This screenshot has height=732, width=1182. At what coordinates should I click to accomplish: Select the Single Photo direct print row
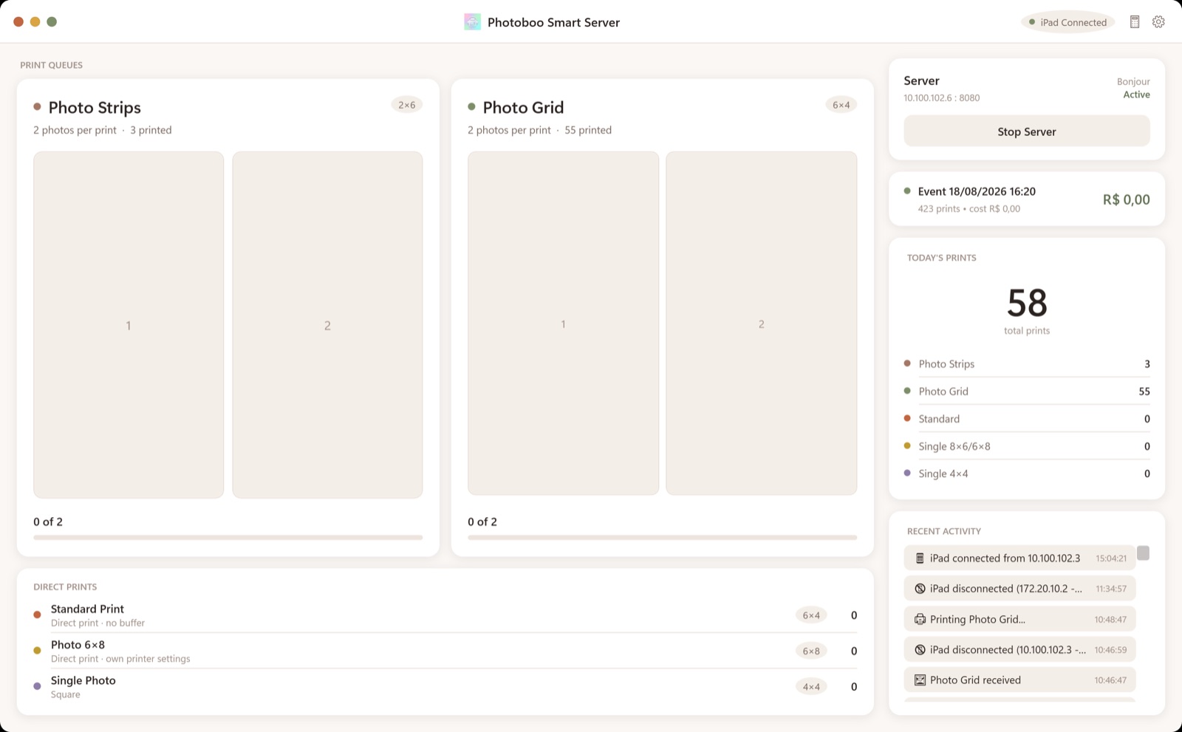point(445,687)
